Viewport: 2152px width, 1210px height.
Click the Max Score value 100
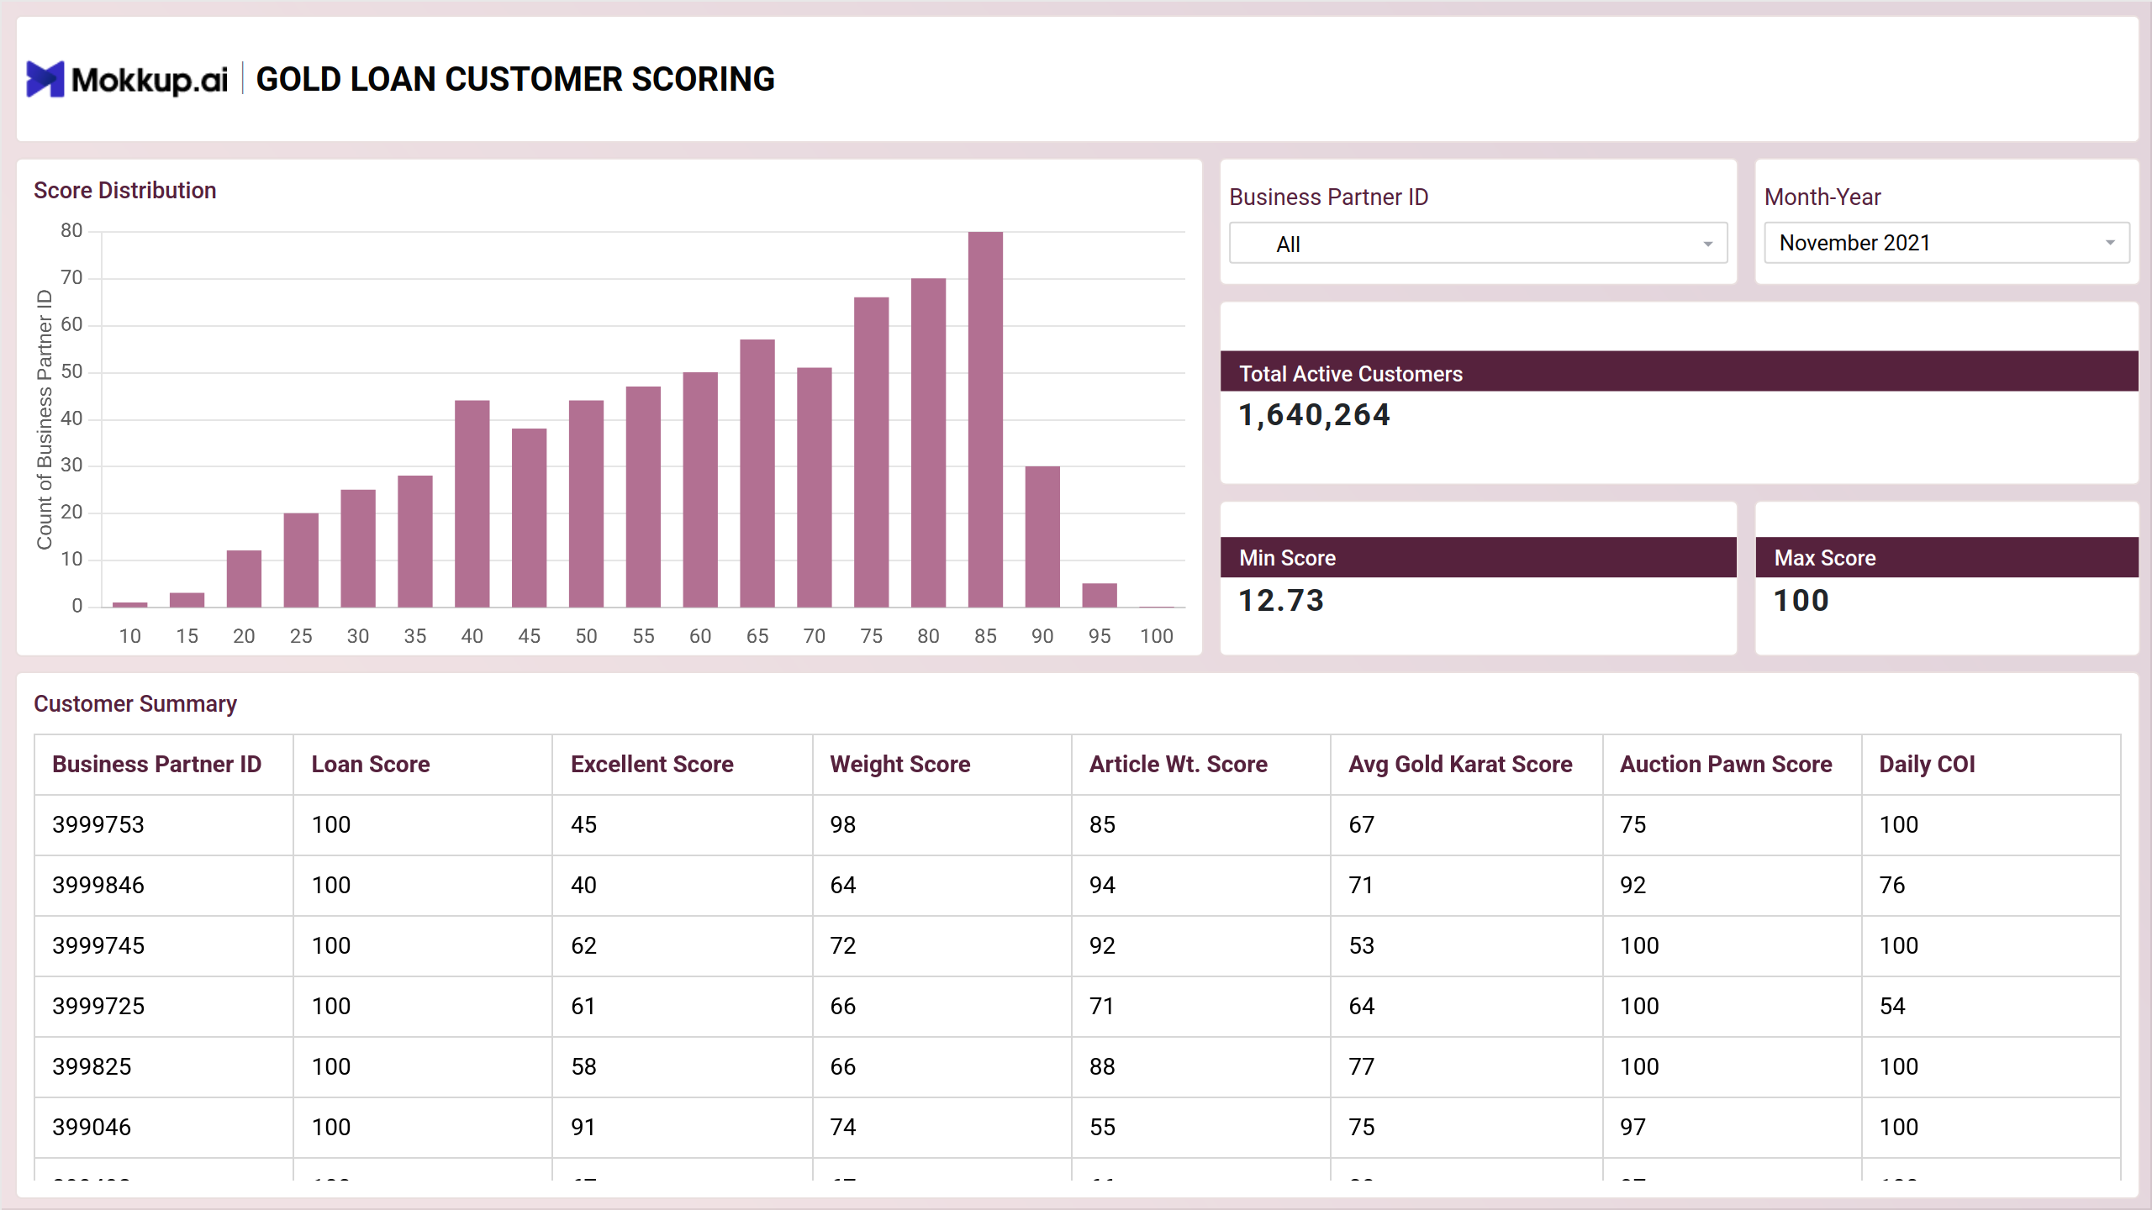[1801, 600]
